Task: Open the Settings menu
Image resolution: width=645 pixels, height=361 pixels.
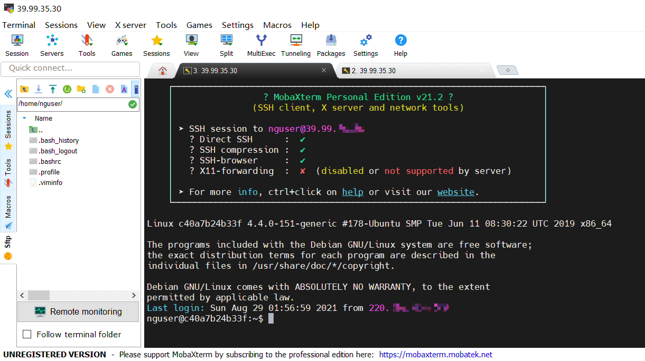Action: pos(238,25)
